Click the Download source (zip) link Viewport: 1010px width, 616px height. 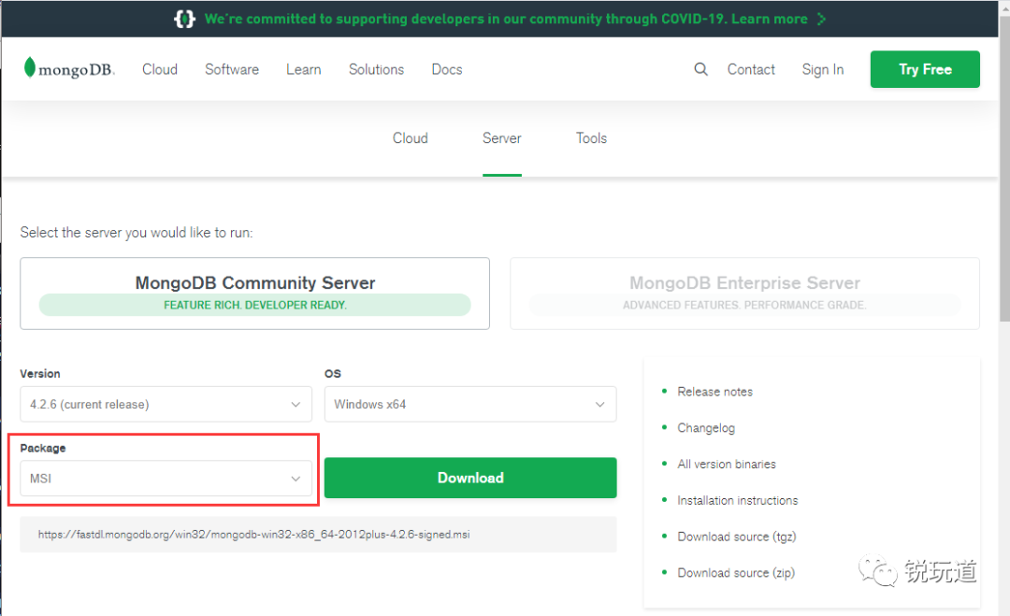coord(736,572)
